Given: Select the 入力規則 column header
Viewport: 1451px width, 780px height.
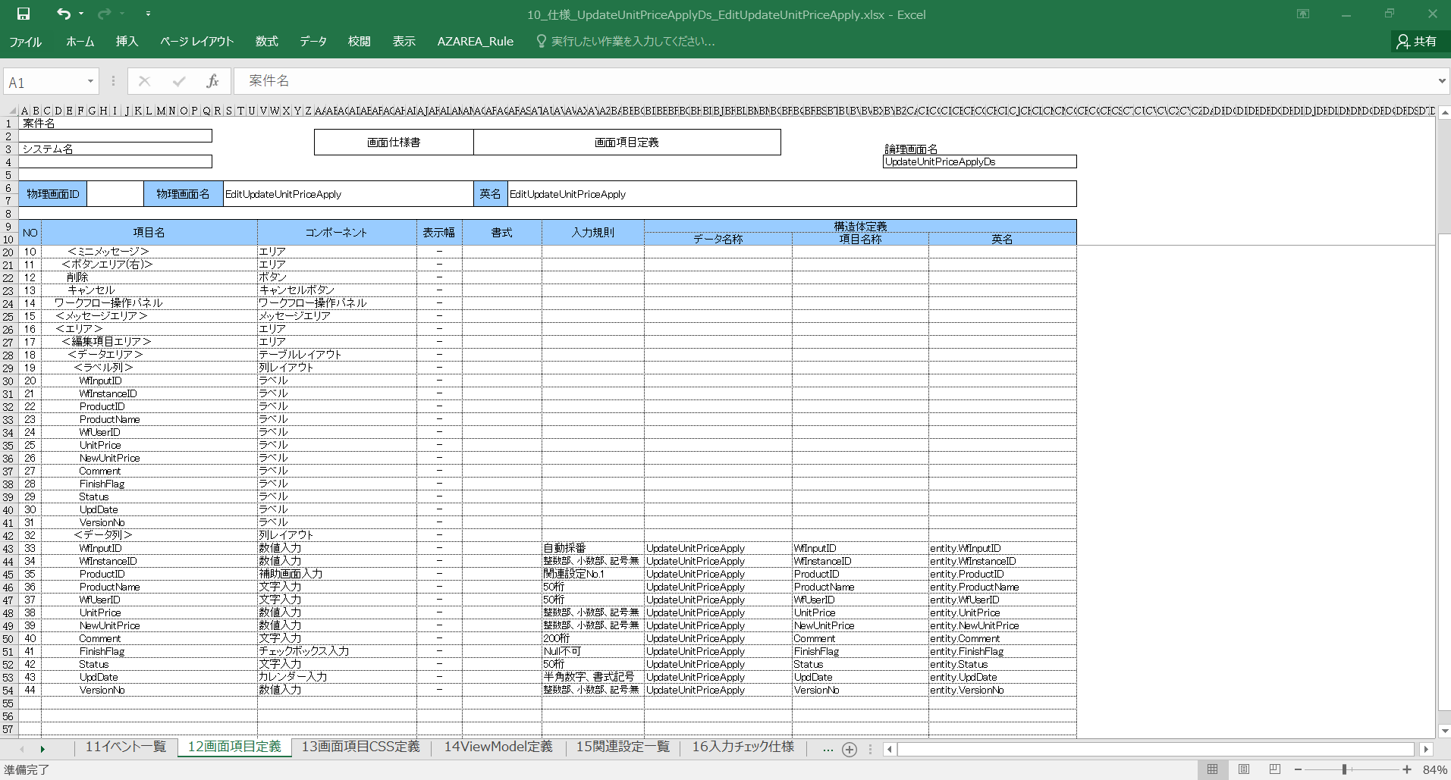Looking at the screenshot, I should tap(593, 233).
